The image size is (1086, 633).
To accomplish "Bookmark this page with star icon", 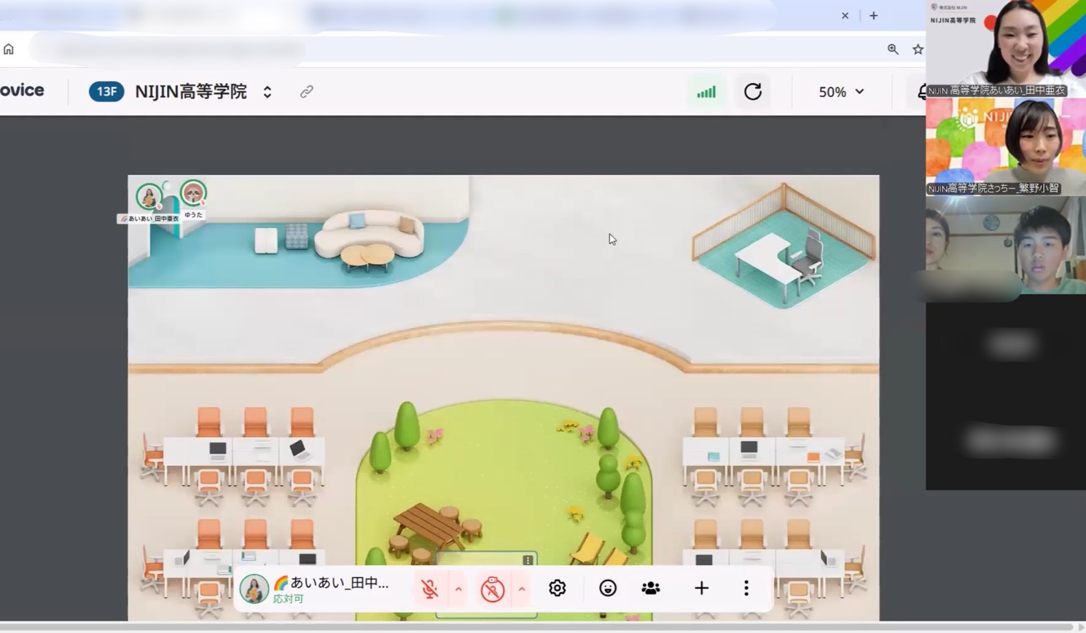I will click(918, 49).
